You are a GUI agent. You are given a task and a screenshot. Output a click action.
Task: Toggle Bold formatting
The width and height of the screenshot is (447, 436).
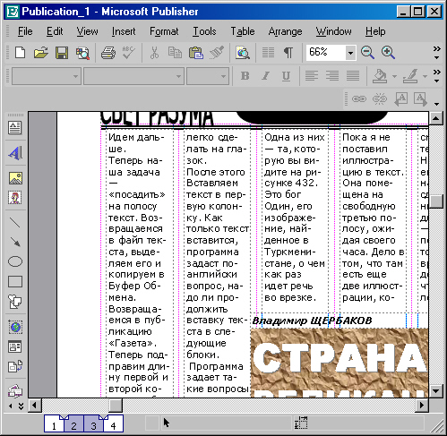click(x=245, y=76)
